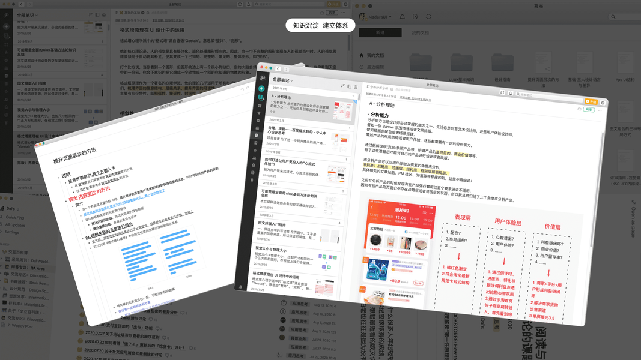This screenshot has width=641, height=360.
Task: Click the share export icon left of green 共享 button
Action: click(x=579, y=109)
